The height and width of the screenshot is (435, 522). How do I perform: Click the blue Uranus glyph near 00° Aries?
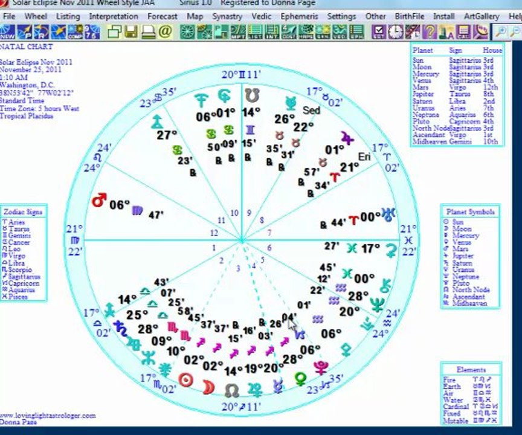388,214
